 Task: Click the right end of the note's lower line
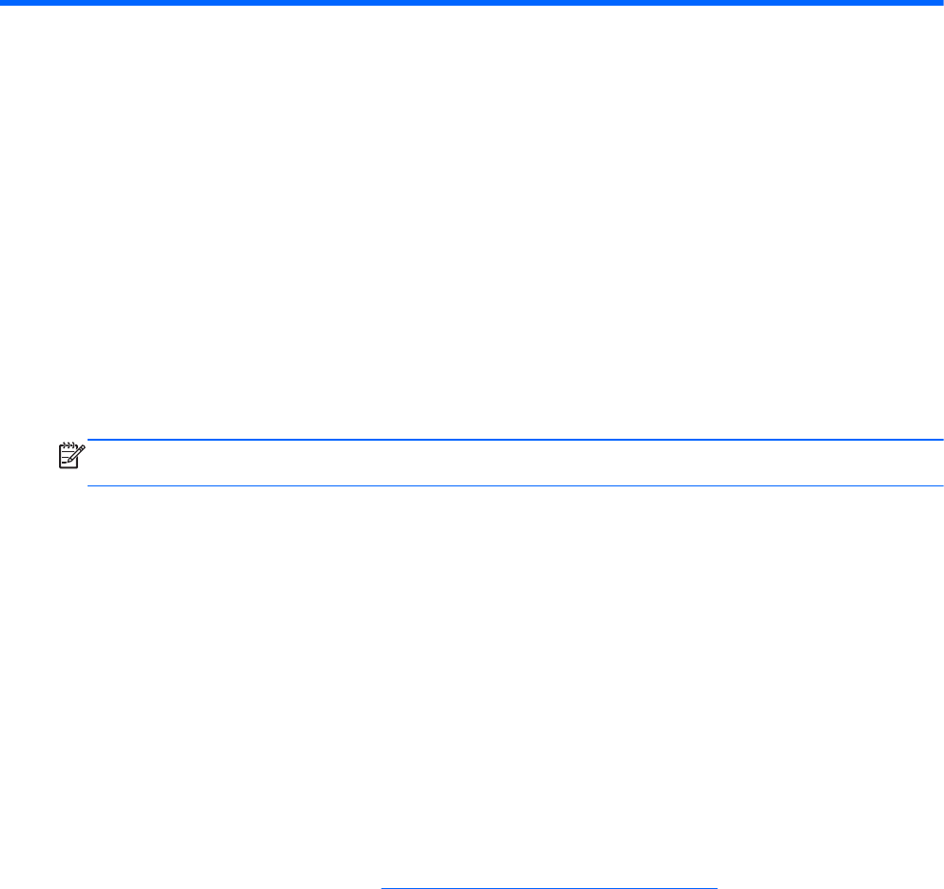click(939, 485)
